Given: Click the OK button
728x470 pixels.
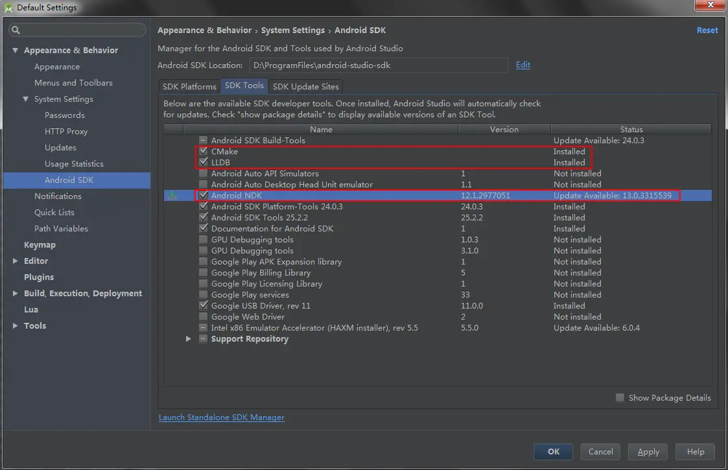Looking at the screenshot, I should (x=554, y=451).
